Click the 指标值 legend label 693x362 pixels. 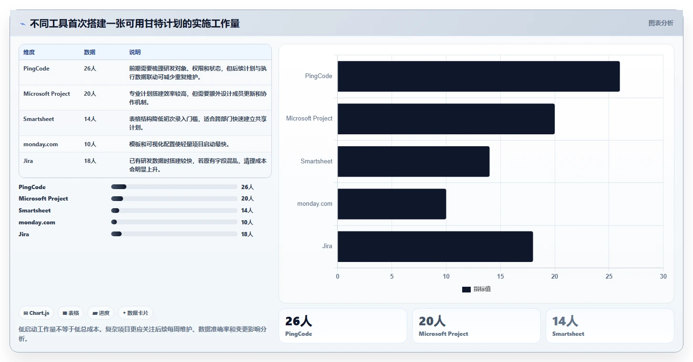click(x=482, y=290)
